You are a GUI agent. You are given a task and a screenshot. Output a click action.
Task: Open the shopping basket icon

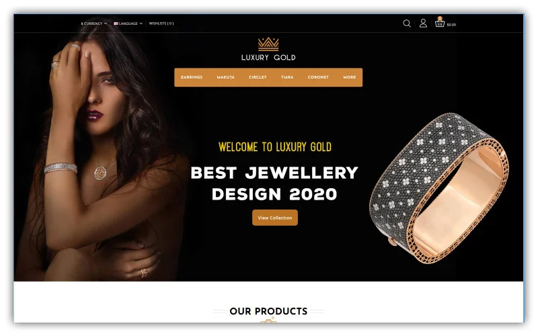click(x=440, y=23)
